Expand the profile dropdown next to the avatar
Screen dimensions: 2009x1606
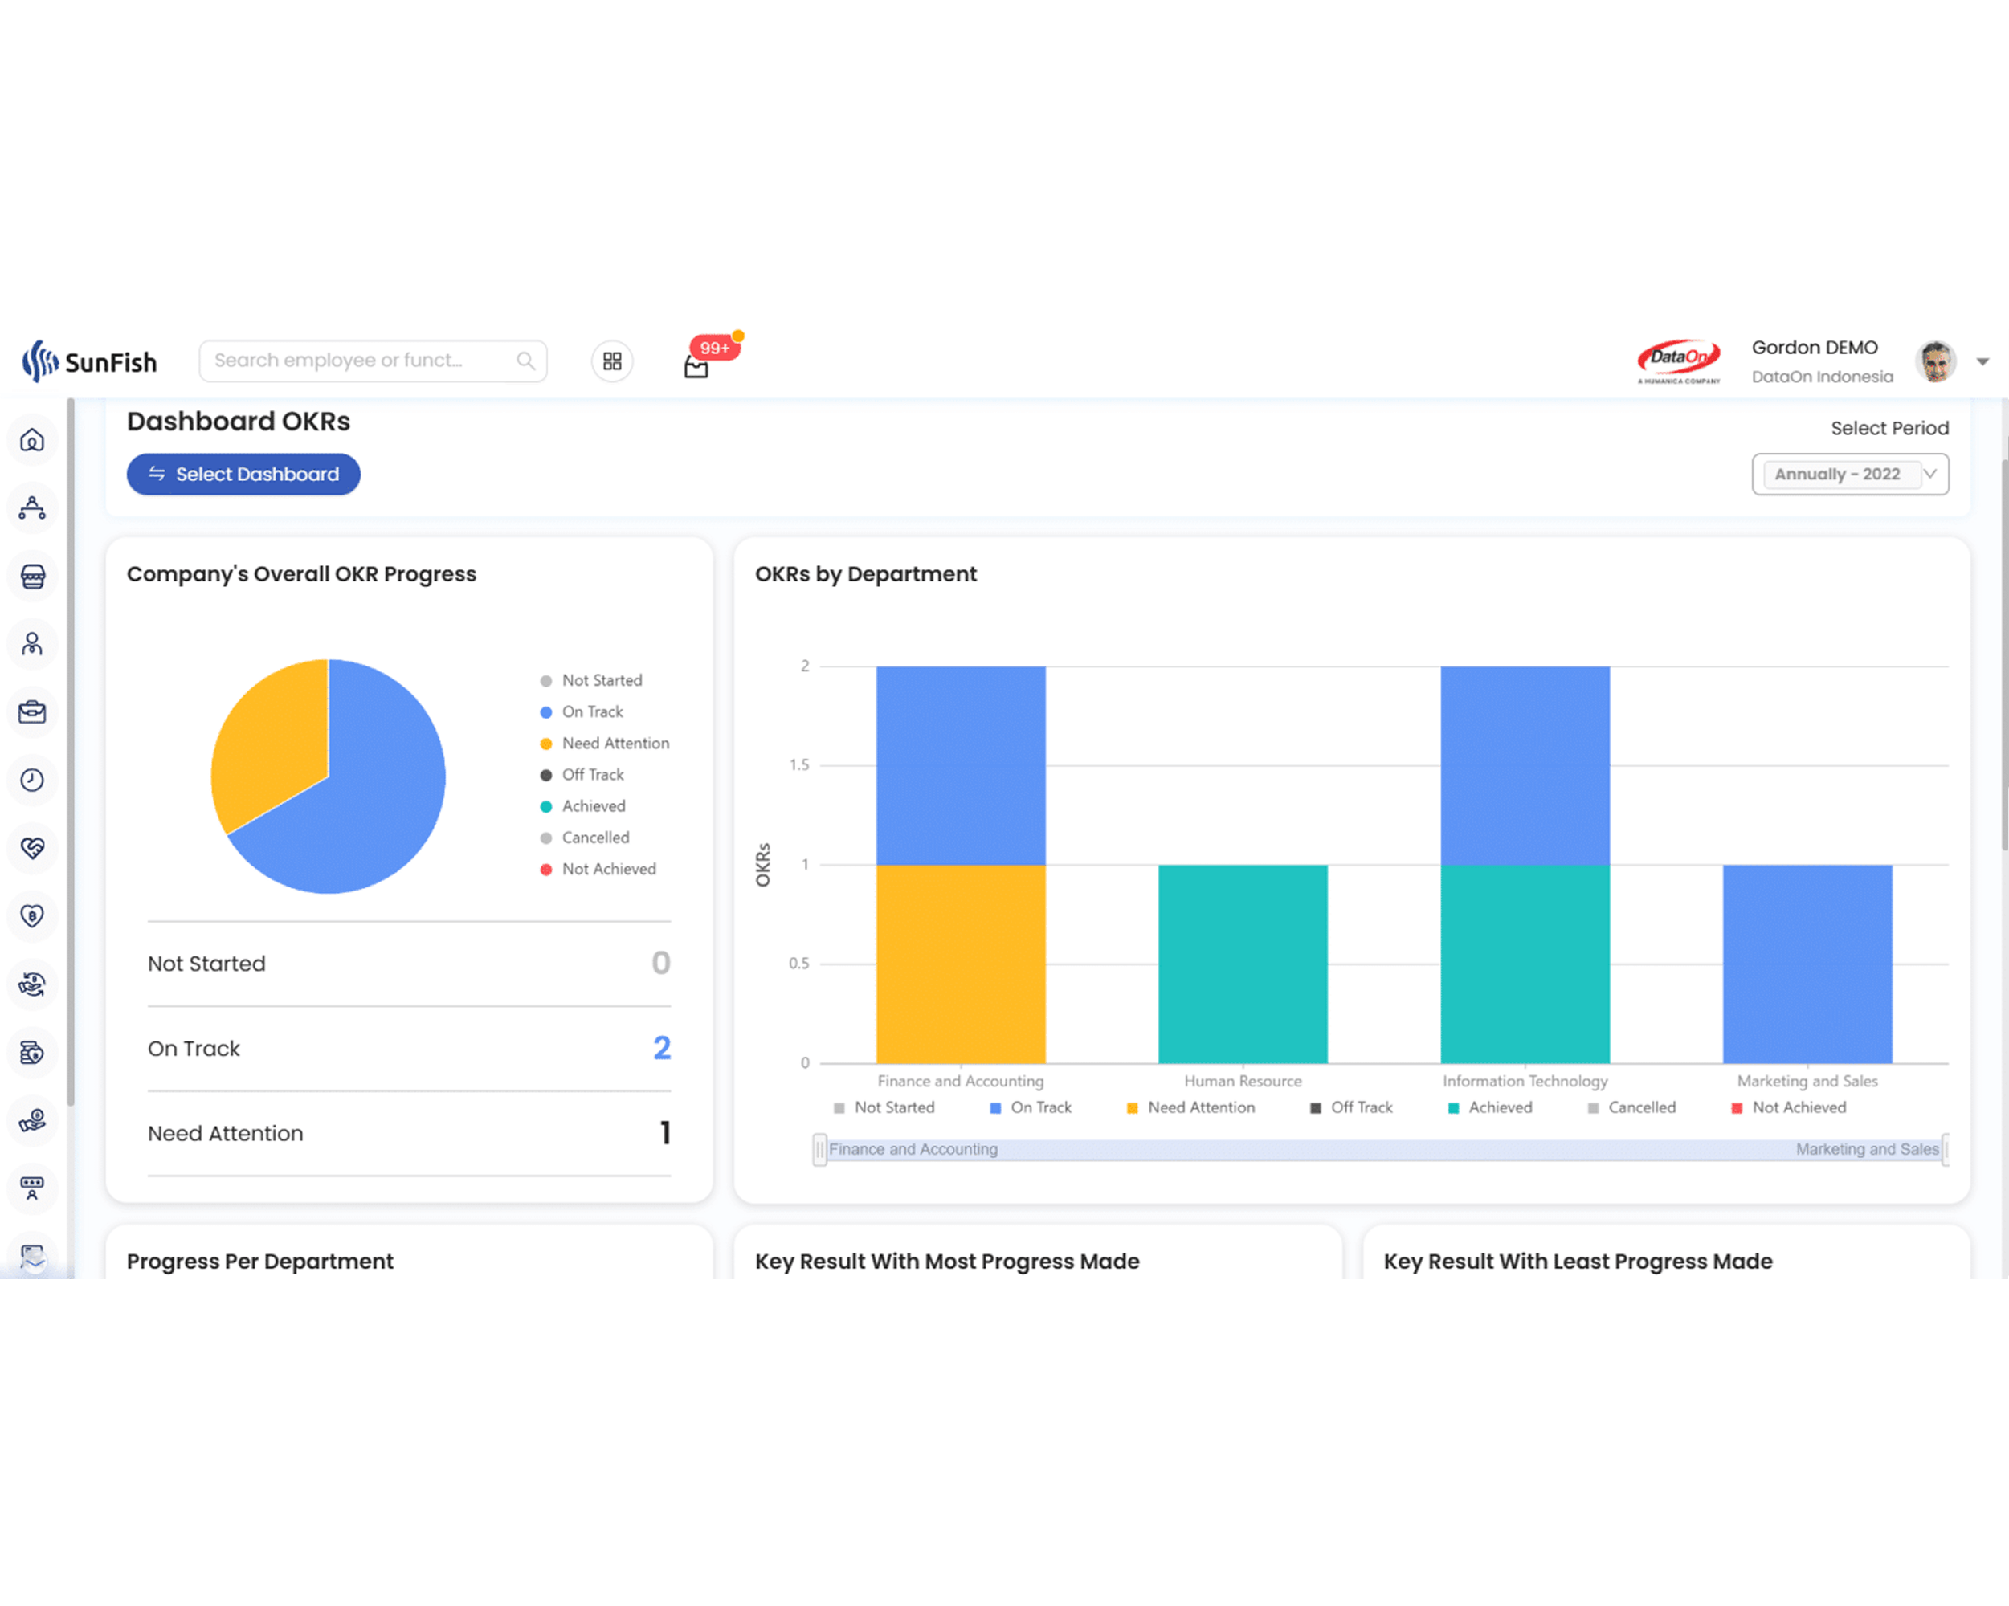pyautogui.click(x=1983, y=361)
